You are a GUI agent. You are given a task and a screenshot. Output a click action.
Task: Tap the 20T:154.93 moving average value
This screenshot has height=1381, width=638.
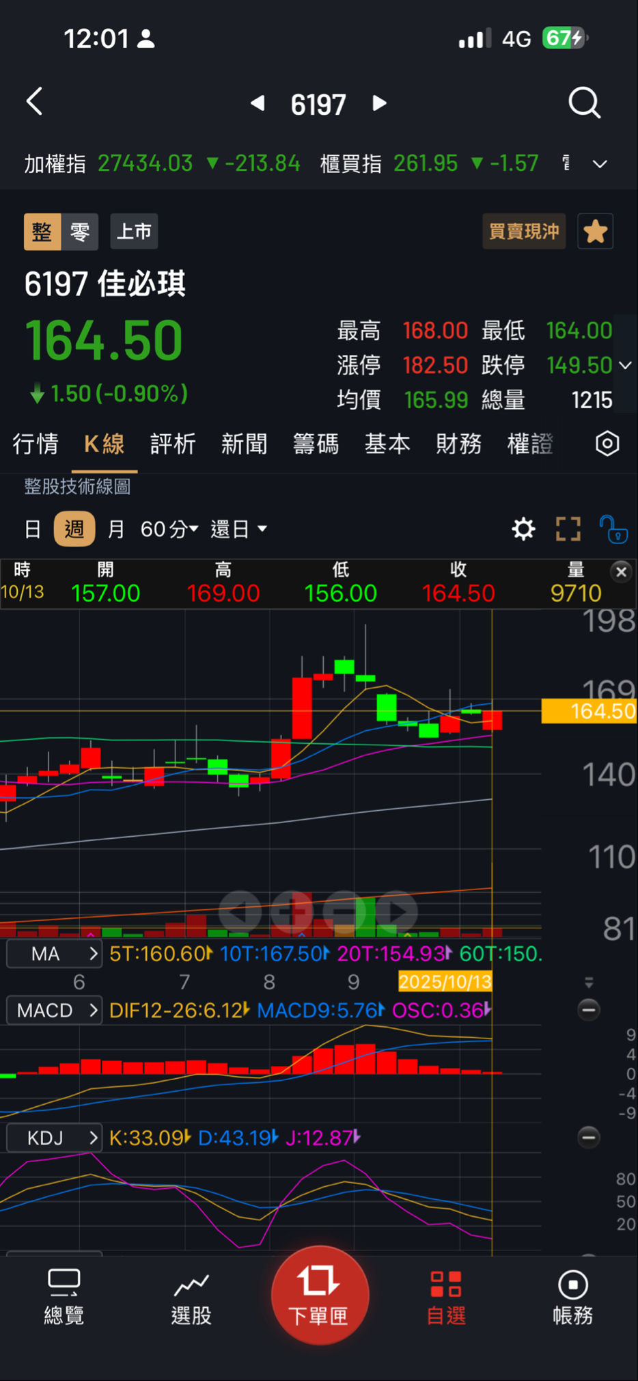point(394,954)
